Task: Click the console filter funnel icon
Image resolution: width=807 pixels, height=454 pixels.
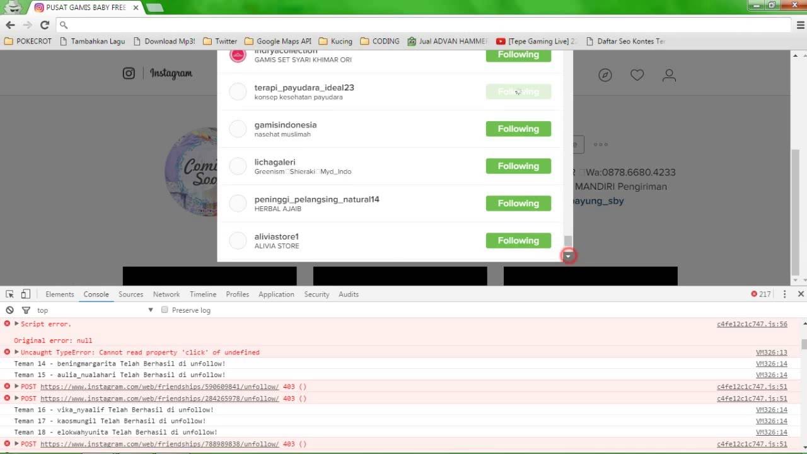Action: pos(26,310)
